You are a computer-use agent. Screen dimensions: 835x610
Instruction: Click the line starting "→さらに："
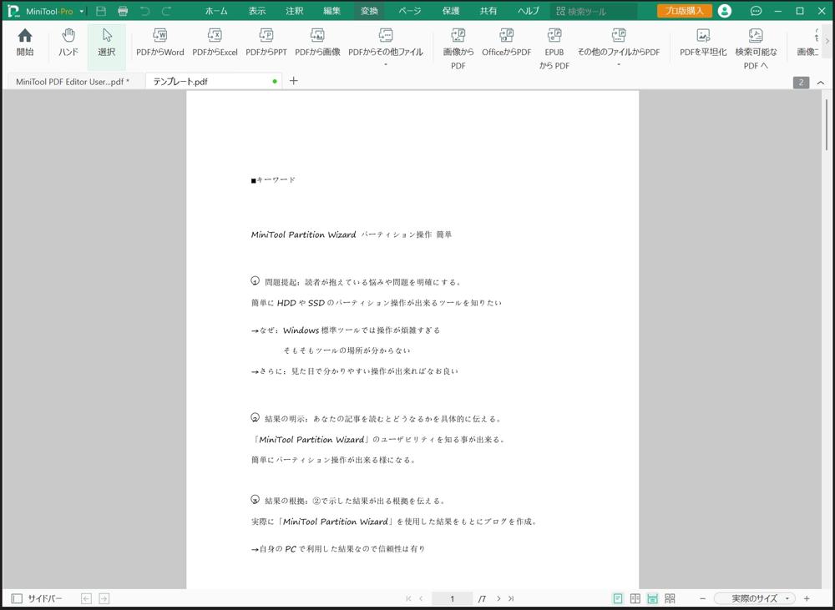pos(354,371)
